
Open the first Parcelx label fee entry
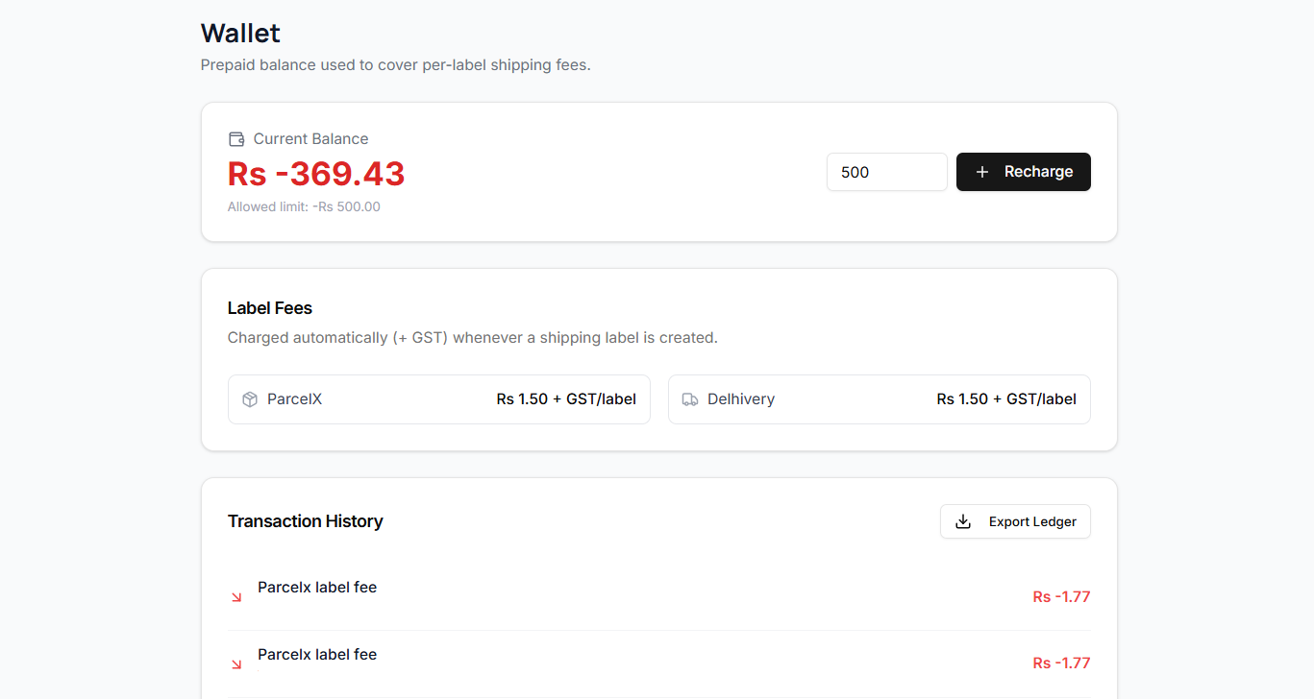coord(659,596)
